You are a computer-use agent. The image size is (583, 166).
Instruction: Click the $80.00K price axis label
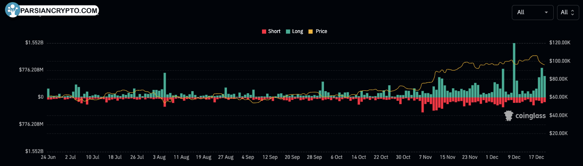tap(558, 79)
